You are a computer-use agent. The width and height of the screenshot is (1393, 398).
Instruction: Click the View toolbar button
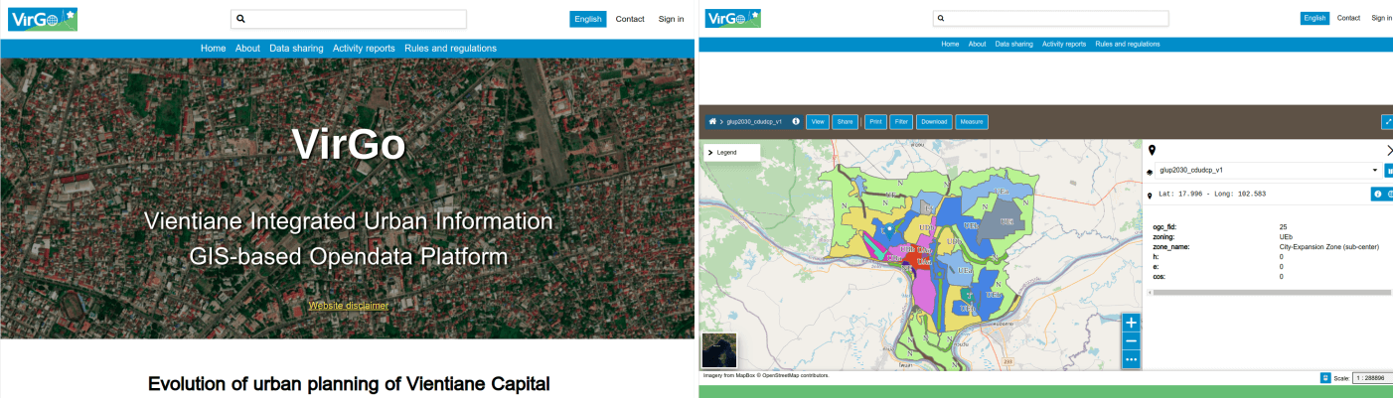tap(818, 122)
